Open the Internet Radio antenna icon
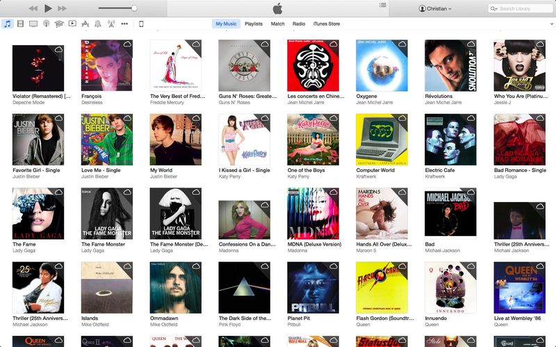556x347 pixels. [111, 24]
